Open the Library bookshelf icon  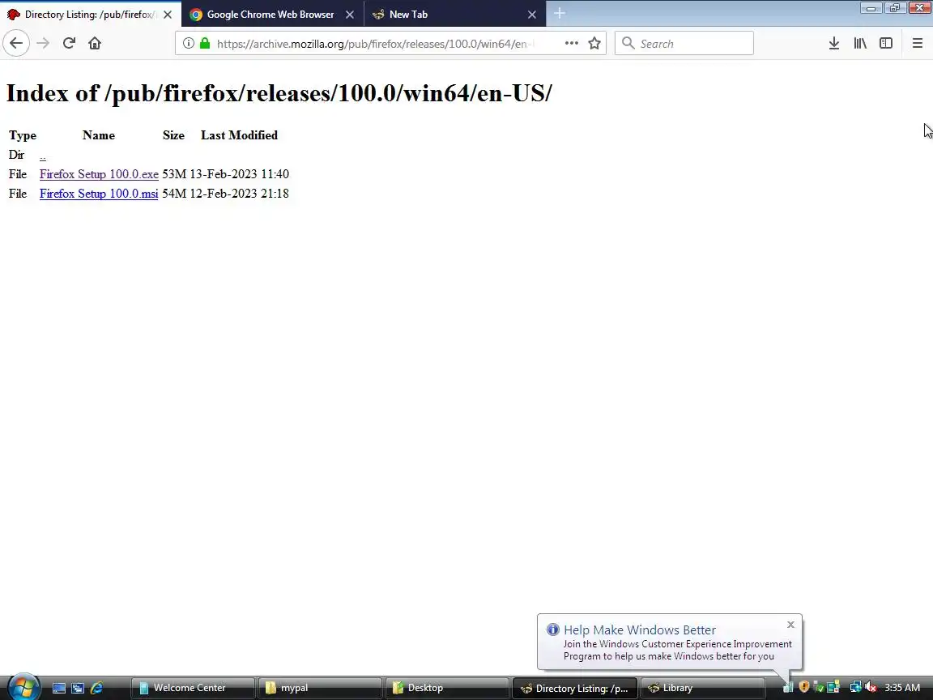pos(860,44)
